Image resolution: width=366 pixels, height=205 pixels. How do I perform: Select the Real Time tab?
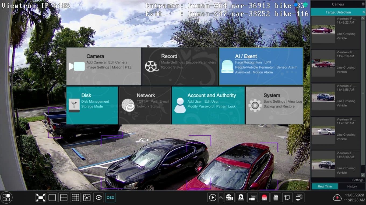[325, 187]
